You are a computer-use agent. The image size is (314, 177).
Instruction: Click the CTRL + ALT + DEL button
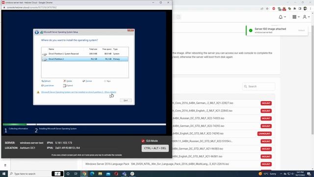155,148
